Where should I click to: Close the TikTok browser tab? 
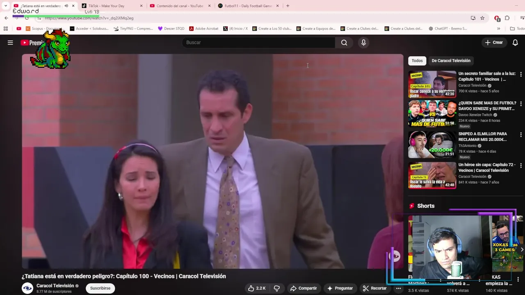click(142, 6)
